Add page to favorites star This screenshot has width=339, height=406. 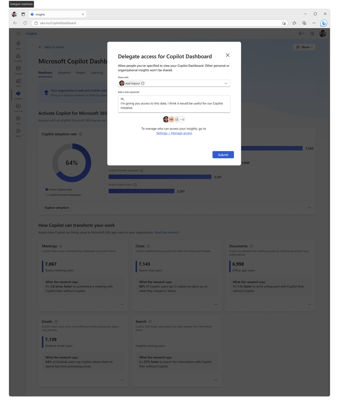(283, 23)
